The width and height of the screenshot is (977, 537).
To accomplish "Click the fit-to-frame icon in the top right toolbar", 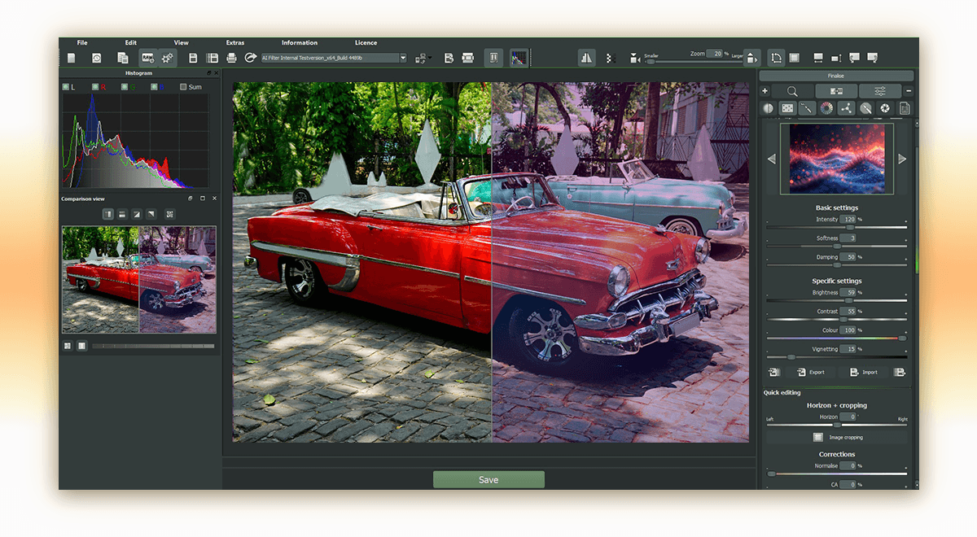I will tap(795, 58).
